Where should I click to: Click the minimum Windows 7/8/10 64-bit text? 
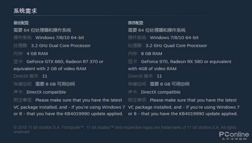(59, 38)
